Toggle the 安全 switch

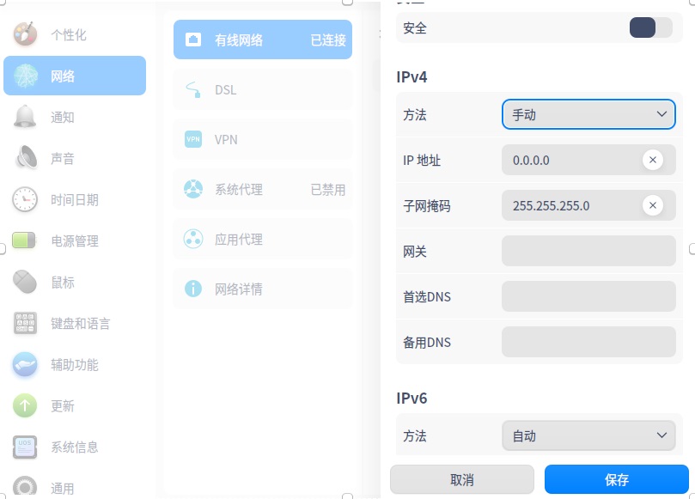click(650, 28)
